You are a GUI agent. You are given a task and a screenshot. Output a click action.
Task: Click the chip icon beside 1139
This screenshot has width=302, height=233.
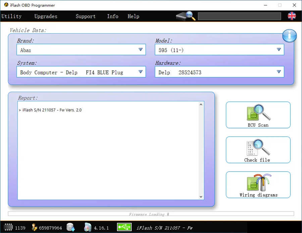[8, 227]
